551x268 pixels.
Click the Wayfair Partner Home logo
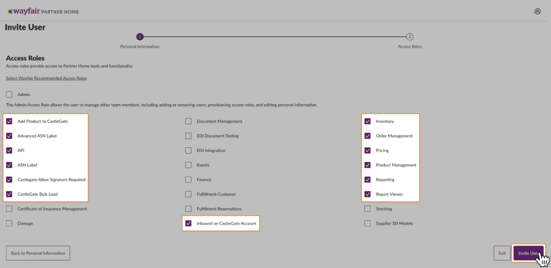point(43,12)
